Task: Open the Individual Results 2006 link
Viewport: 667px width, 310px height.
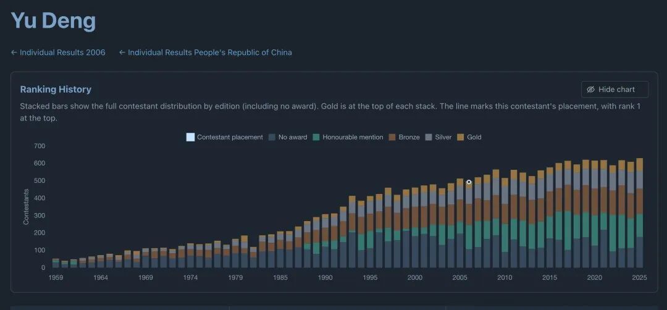Action: [x=62, y=52]
